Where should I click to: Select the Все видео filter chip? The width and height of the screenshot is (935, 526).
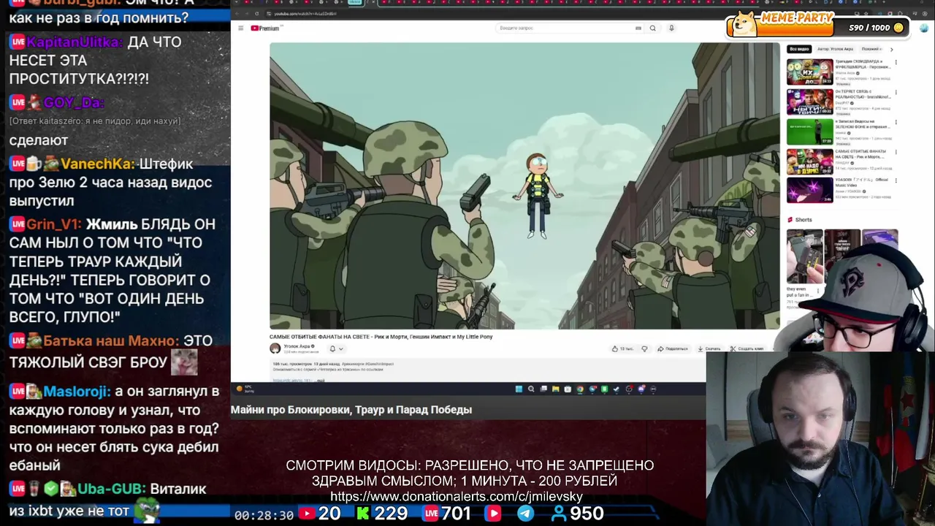point(799,49)
